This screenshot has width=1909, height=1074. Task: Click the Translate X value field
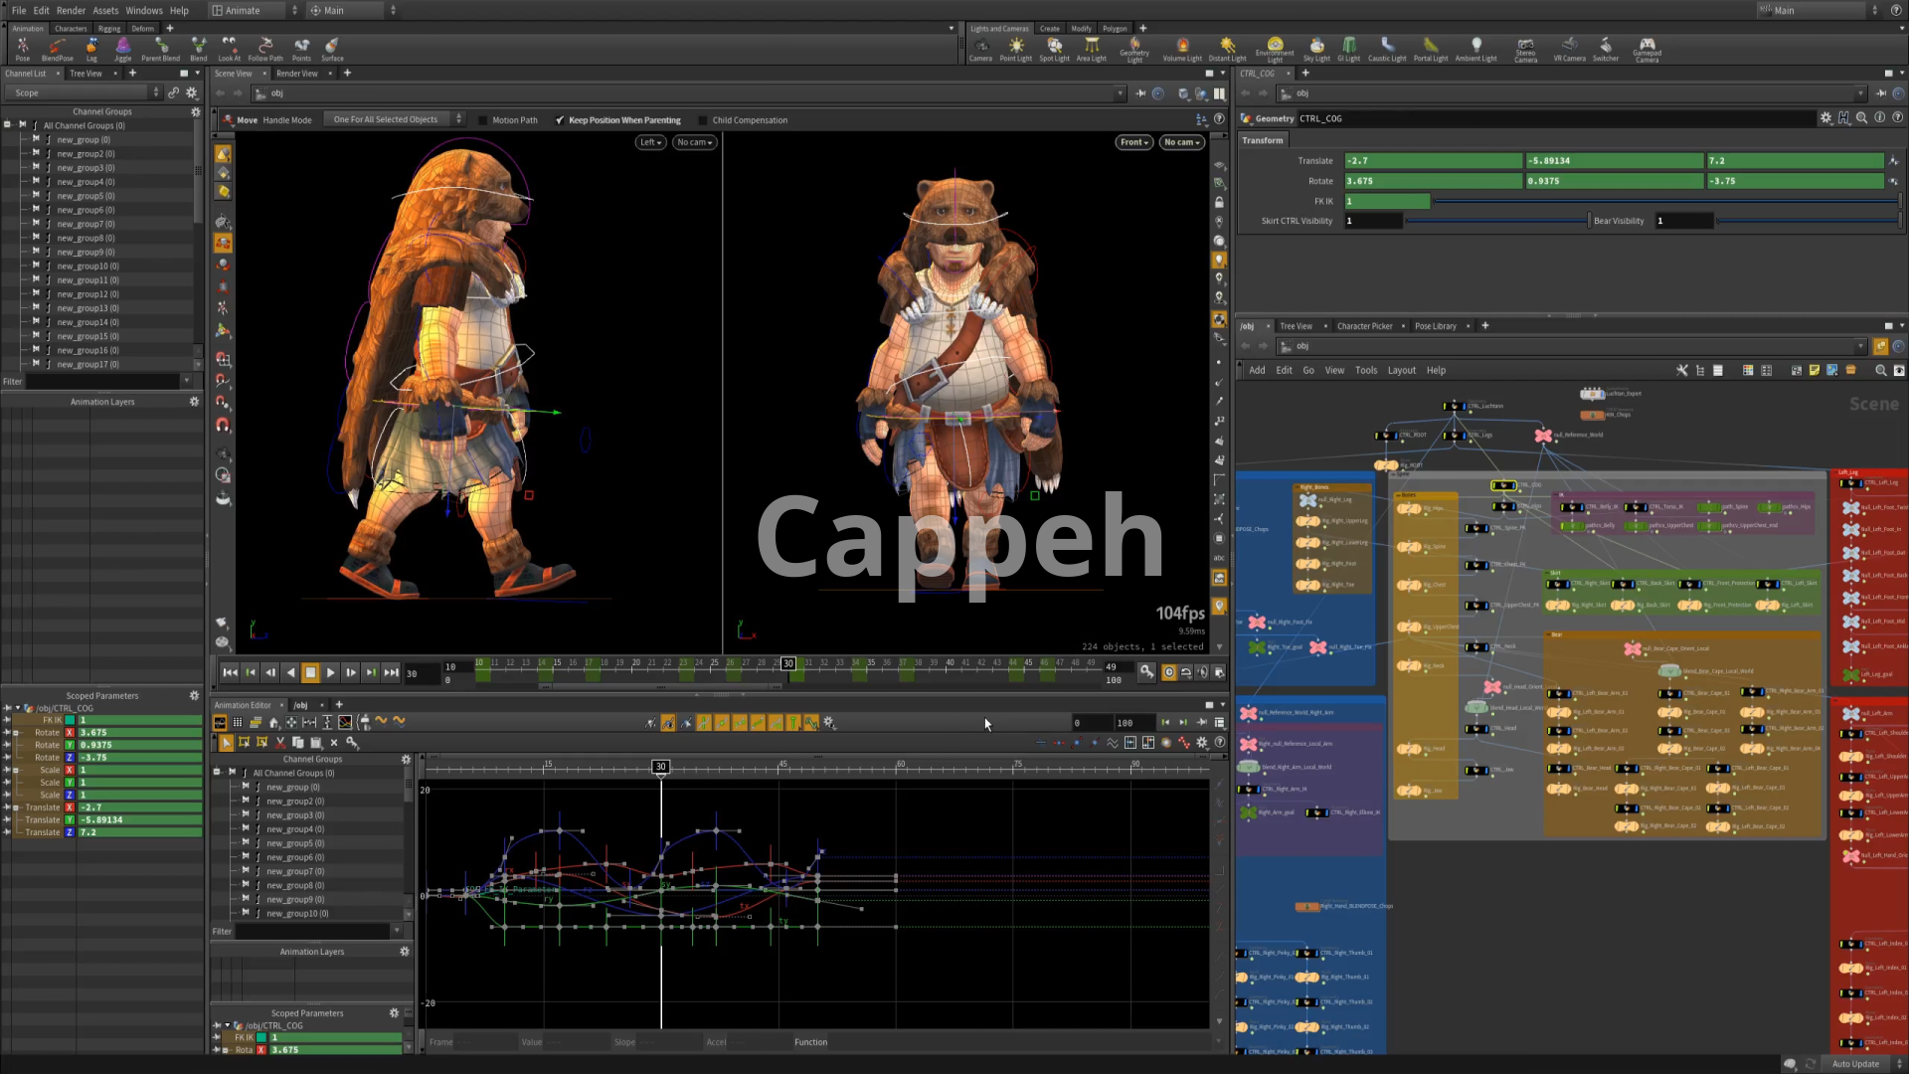(x=1432, y=161)
